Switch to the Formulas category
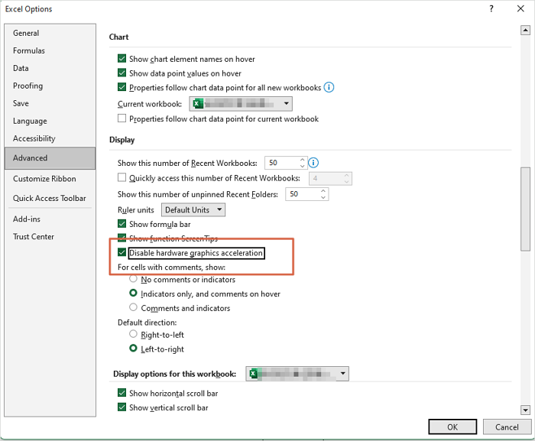 tap(29, 50)
